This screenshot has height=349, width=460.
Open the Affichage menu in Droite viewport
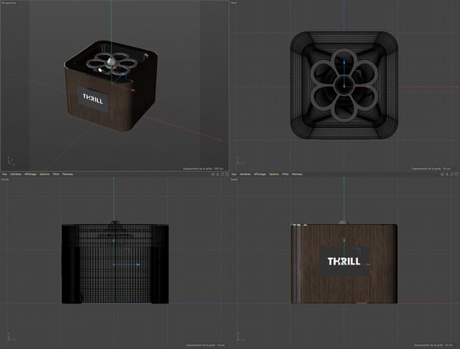pos(31,175)
